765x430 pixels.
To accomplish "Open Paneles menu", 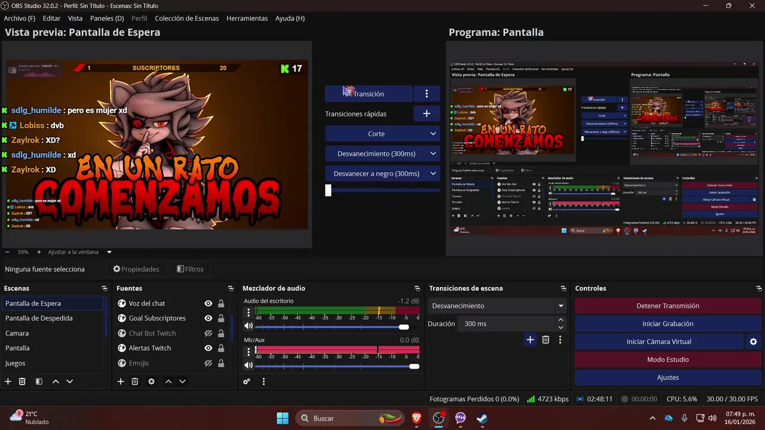I will click(107, 19).
